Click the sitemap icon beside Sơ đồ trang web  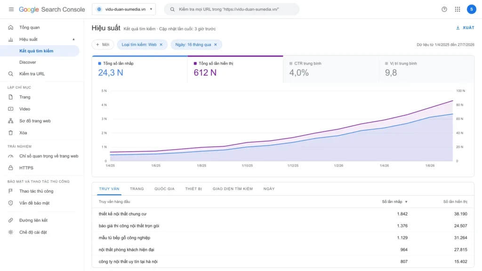click(x=11, y=121)
